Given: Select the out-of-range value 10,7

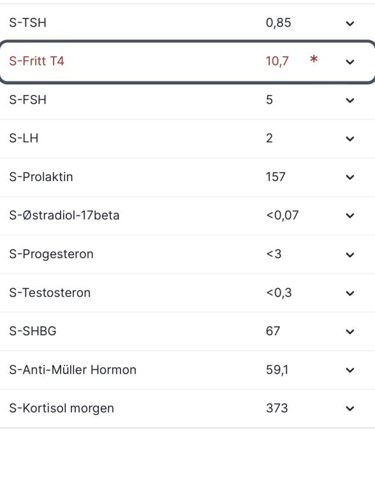Looking at the screenshot, I should coord(277,61).
